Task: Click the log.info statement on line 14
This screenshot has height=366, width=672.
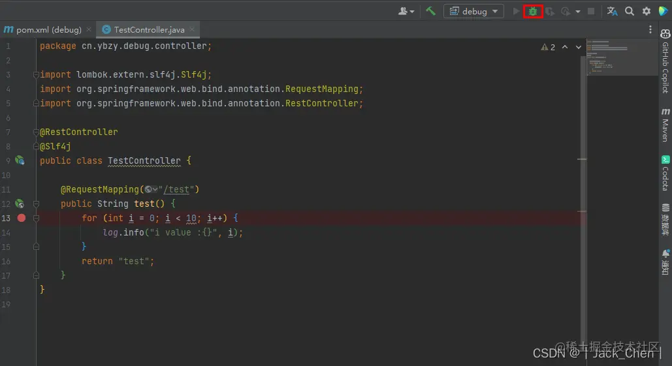Action: tap(172, 232)
